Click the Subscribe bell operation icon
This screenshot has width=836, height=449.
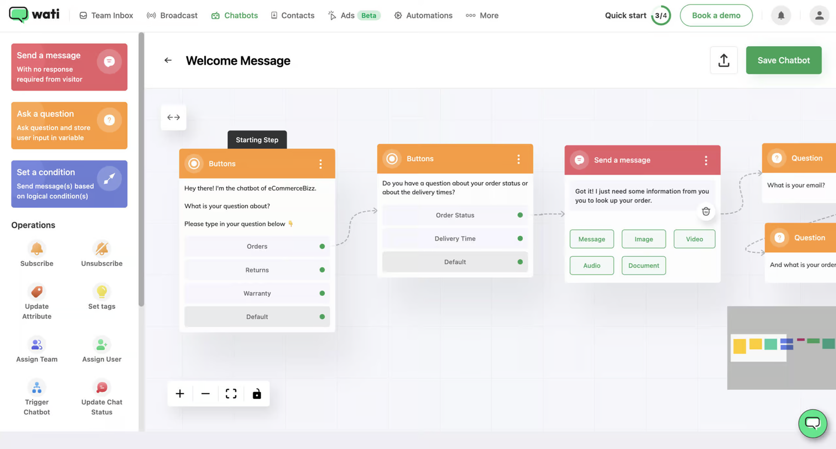click(x=37, y=249)
